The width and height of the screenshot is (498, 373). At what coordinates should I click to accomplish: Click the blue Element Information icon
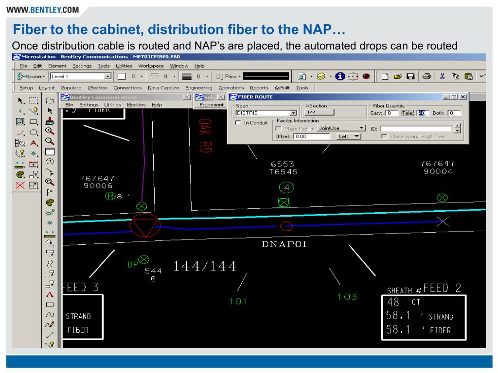point(340,76)
